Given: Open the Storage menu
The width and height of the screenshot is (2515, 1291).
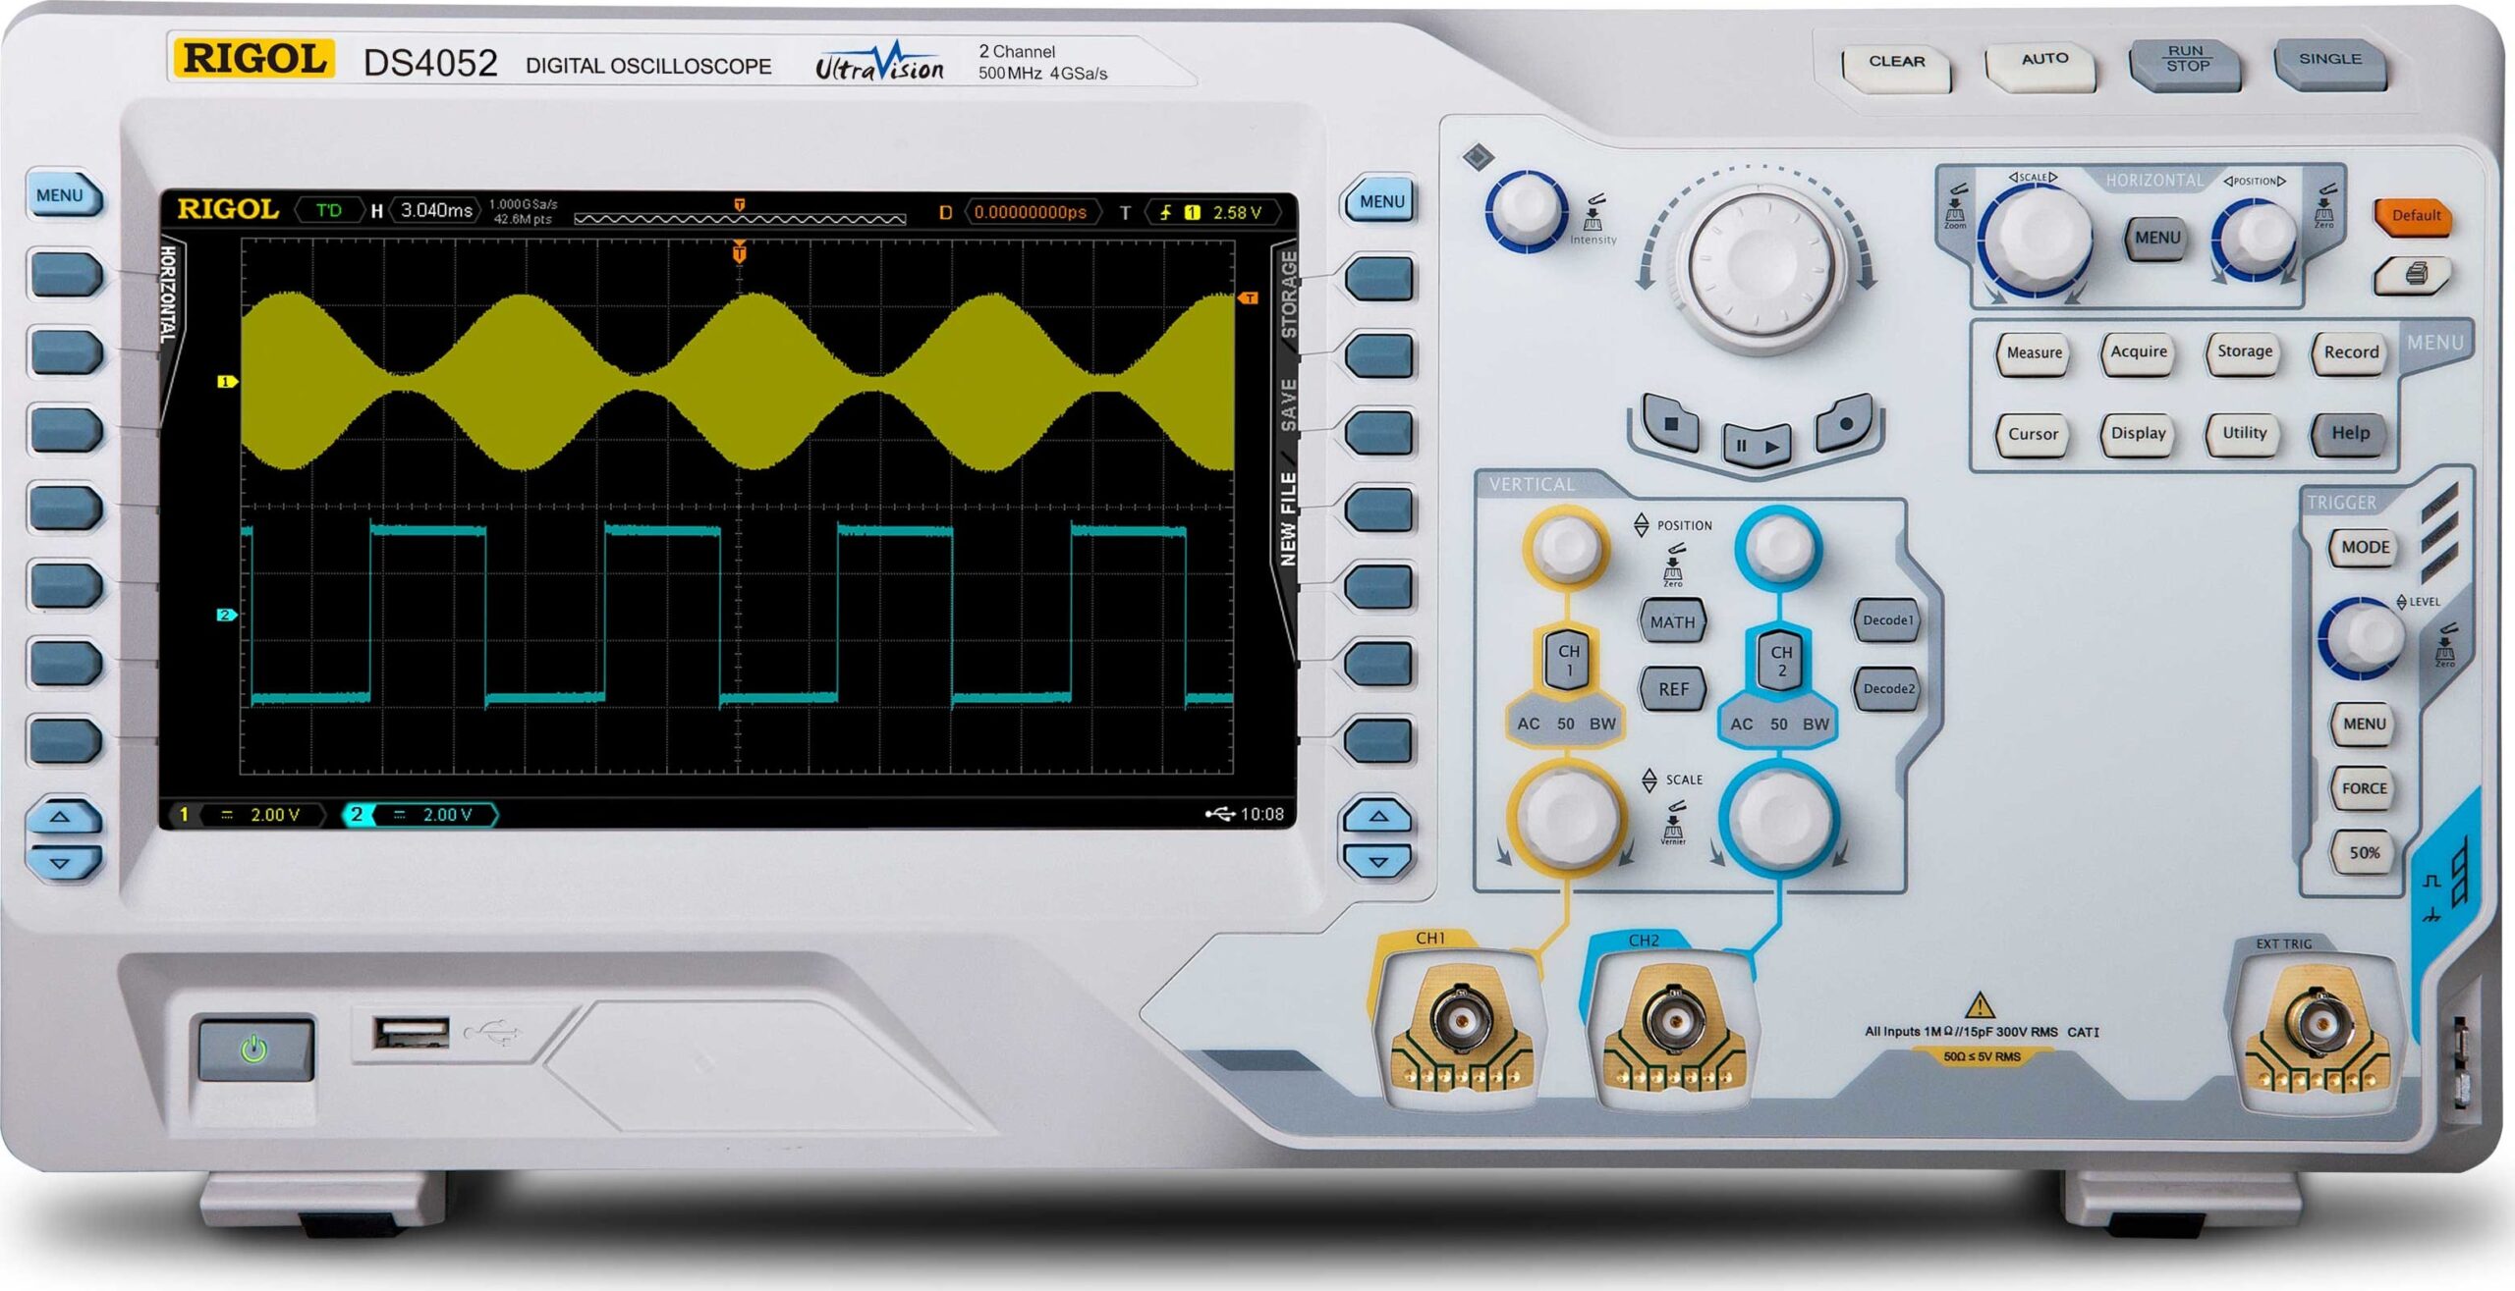Looking at the screenshot, I should click(2244, 352).
